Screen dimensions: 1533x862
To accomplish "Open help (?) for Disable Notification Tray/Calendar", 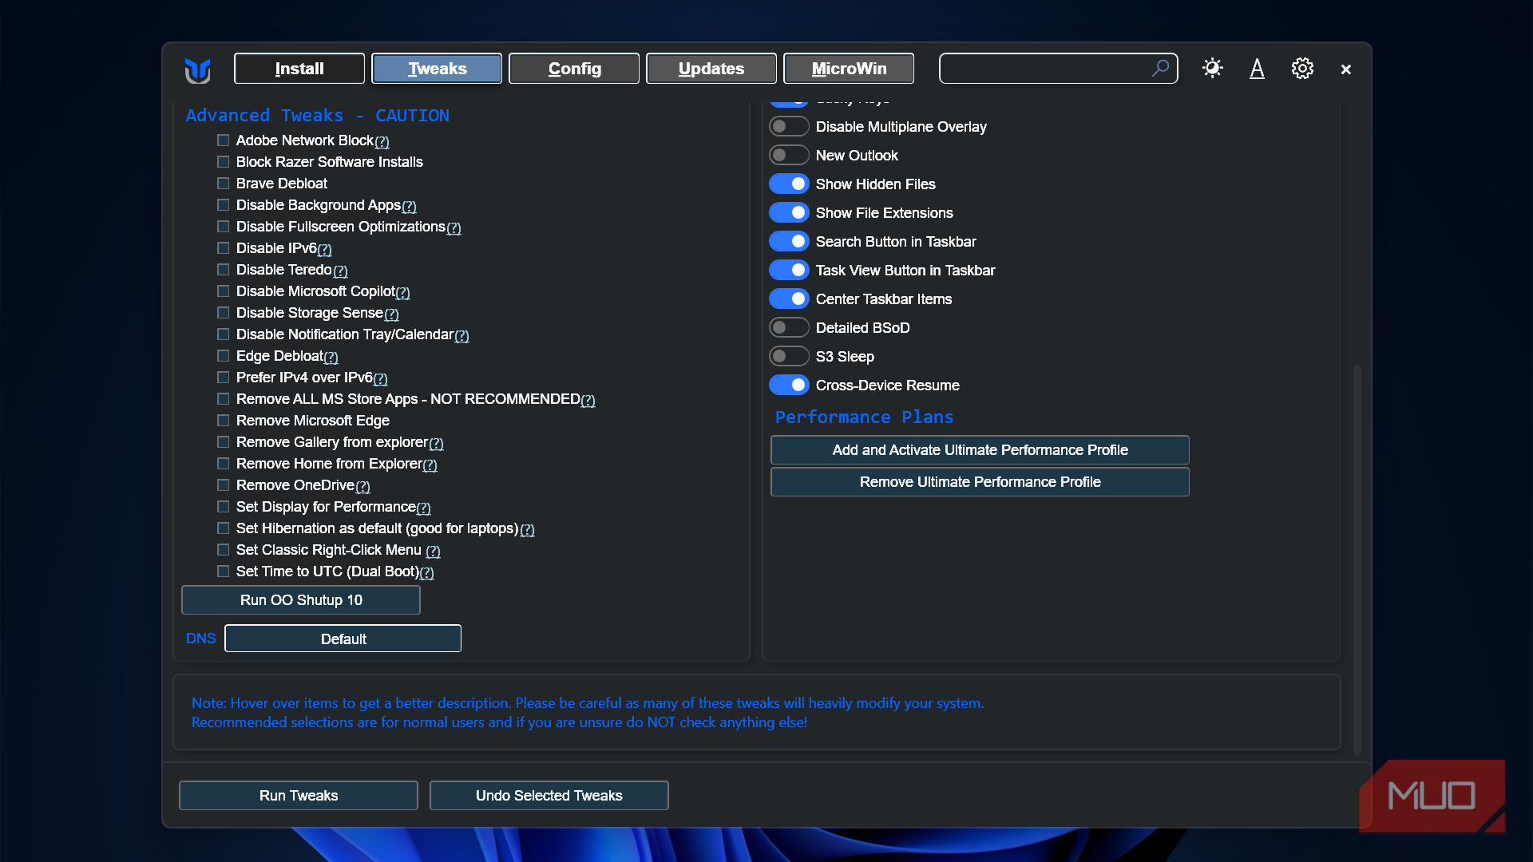I will tap(462, 335).
